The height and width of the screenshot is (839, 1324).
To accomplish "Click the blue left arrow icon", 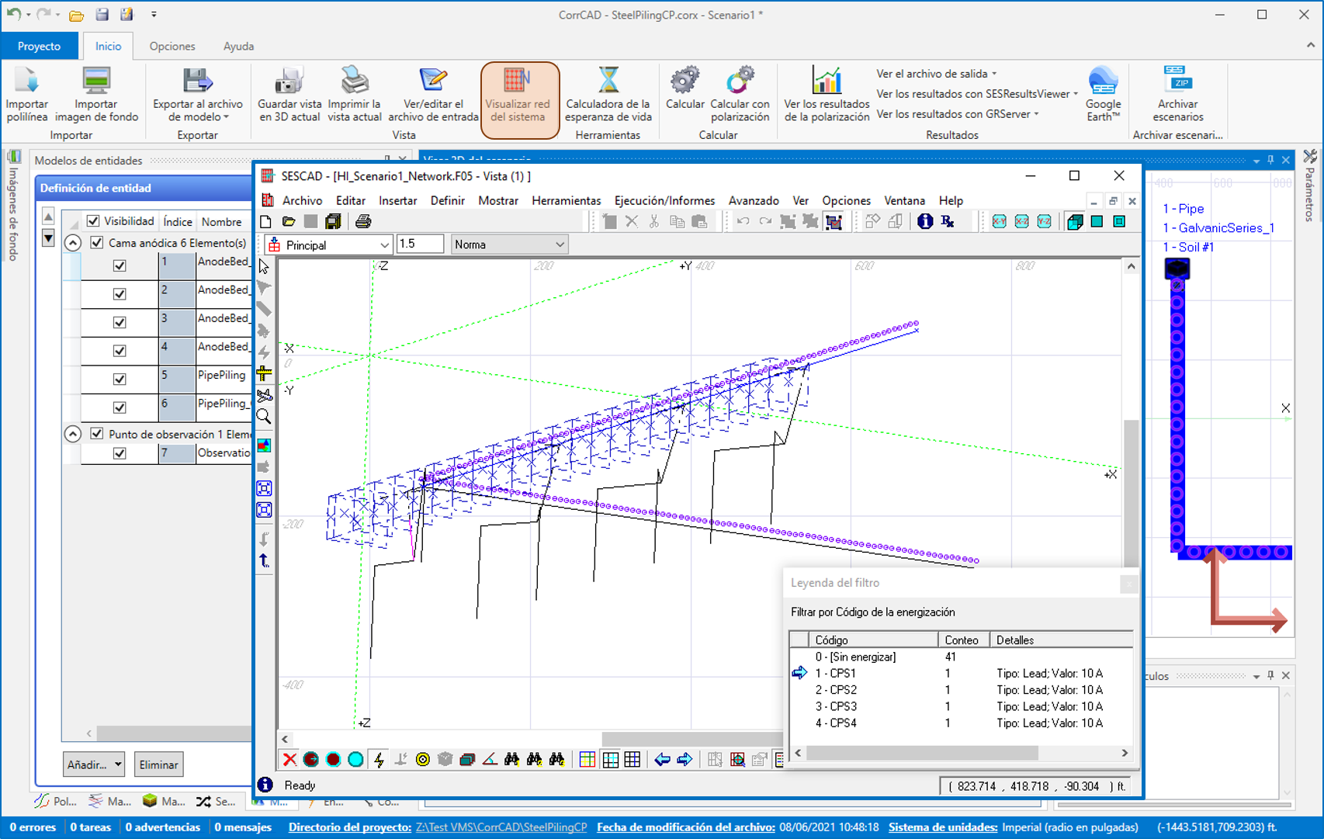I will [x=662, y=760].
